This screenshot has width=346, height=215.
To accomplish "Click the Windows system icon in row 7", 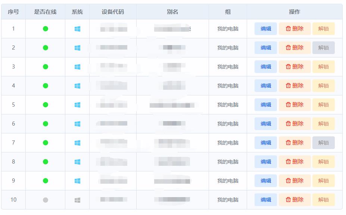I will (78, 143).
